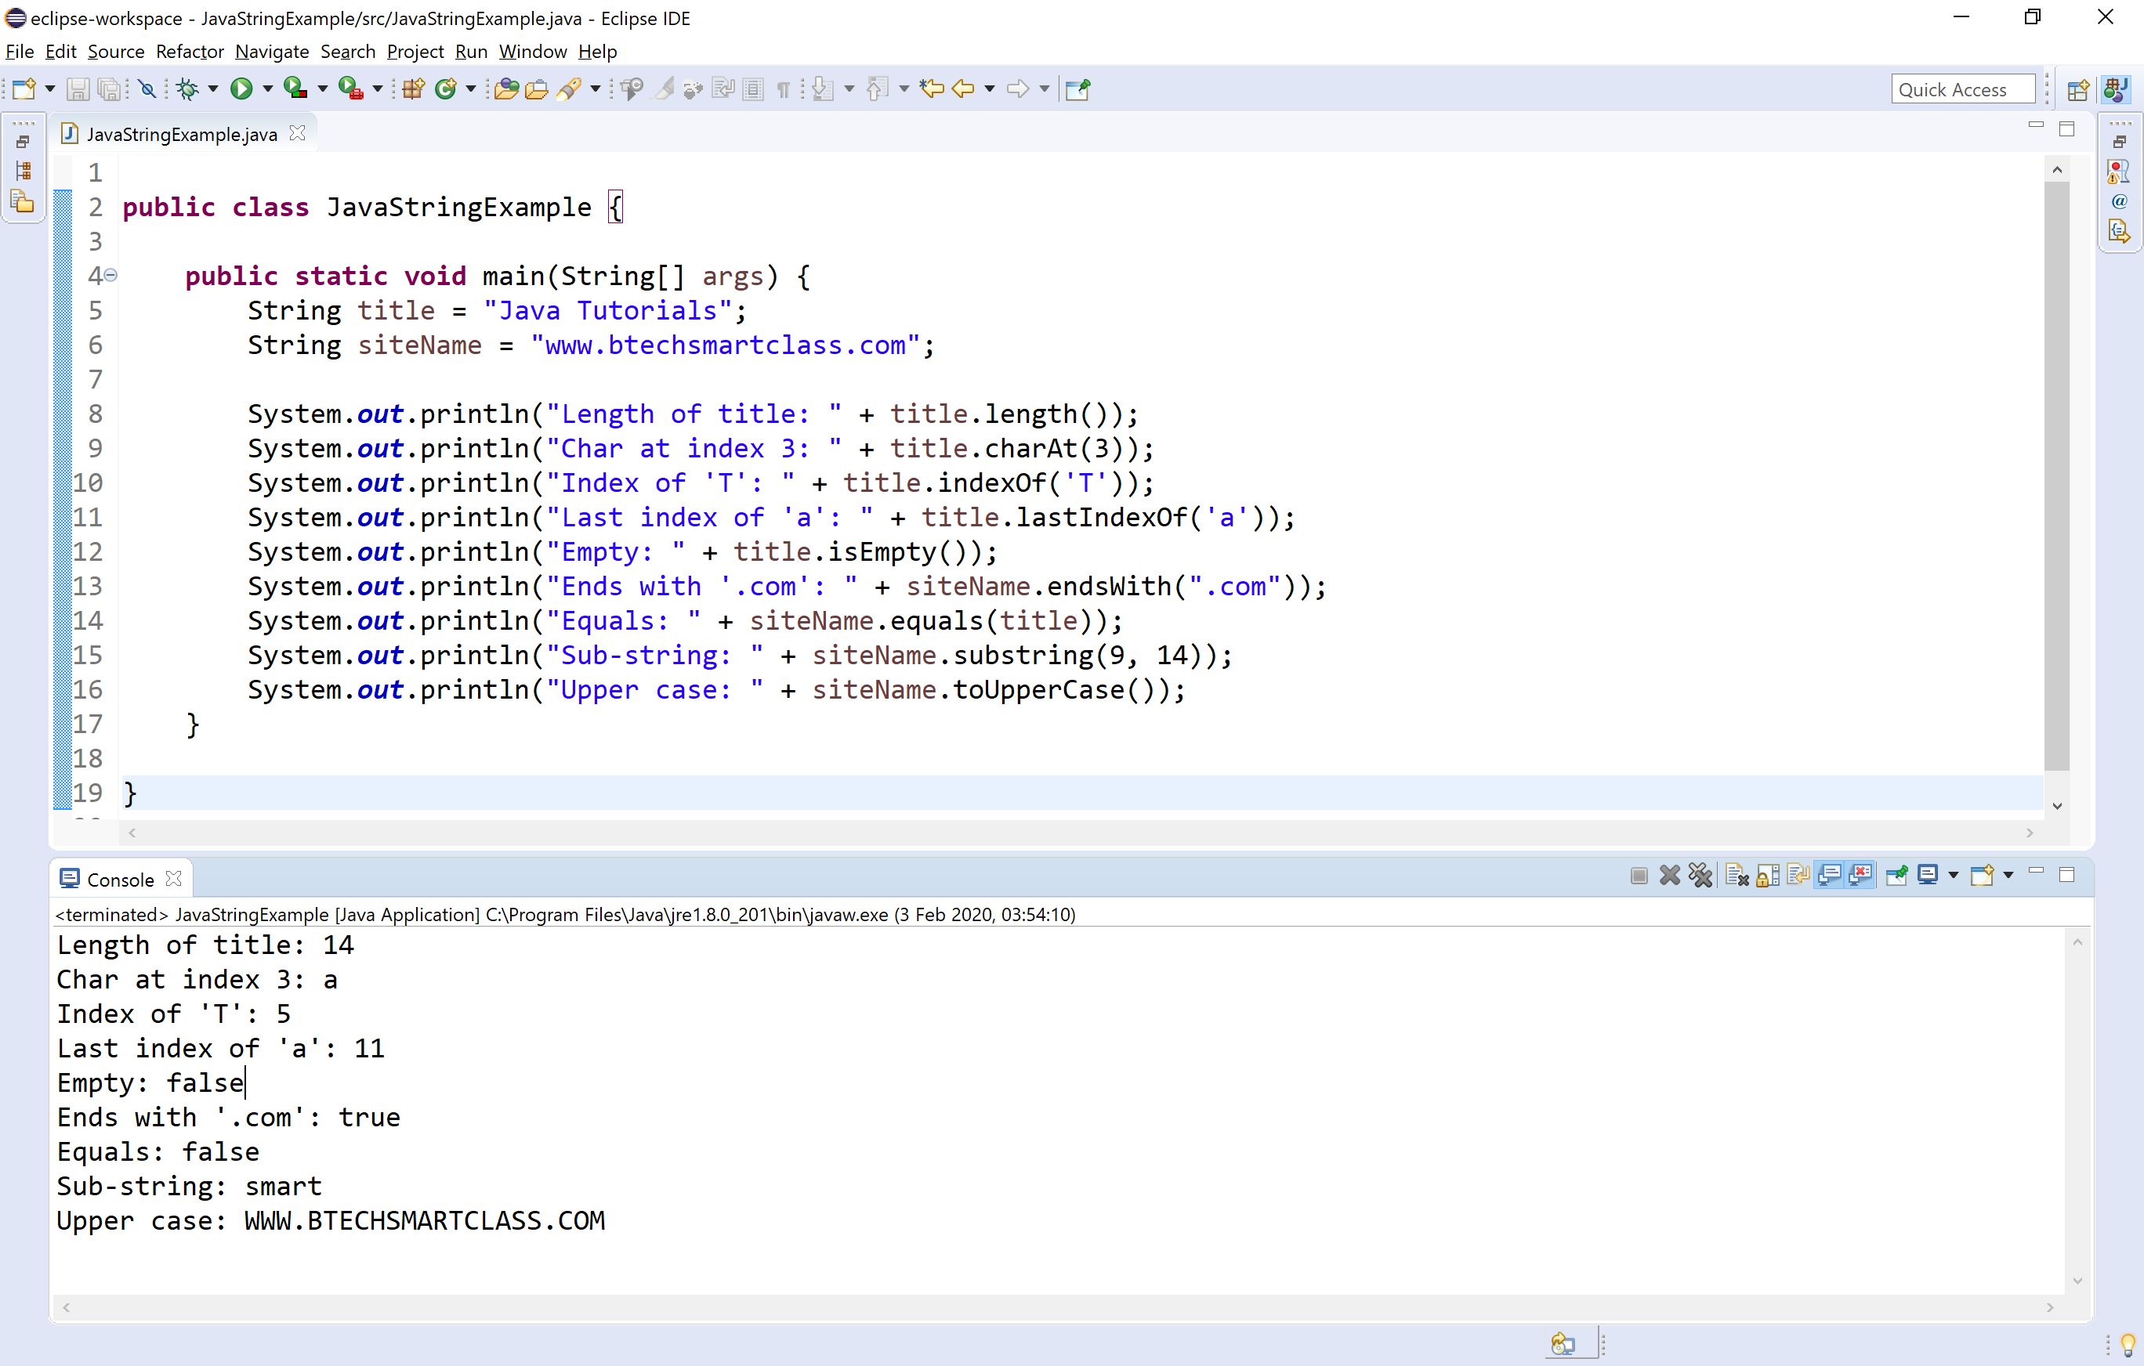Run the JavaStringExample program
The width and height of the screenshot is (2144, 1366).
[x=242, y=89]
